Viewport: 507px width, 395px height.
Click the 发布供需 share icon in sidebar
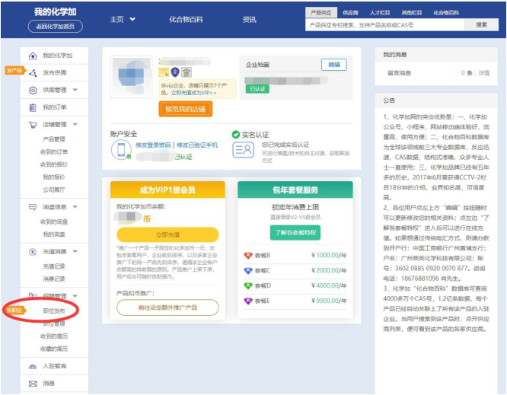point(33,72)
